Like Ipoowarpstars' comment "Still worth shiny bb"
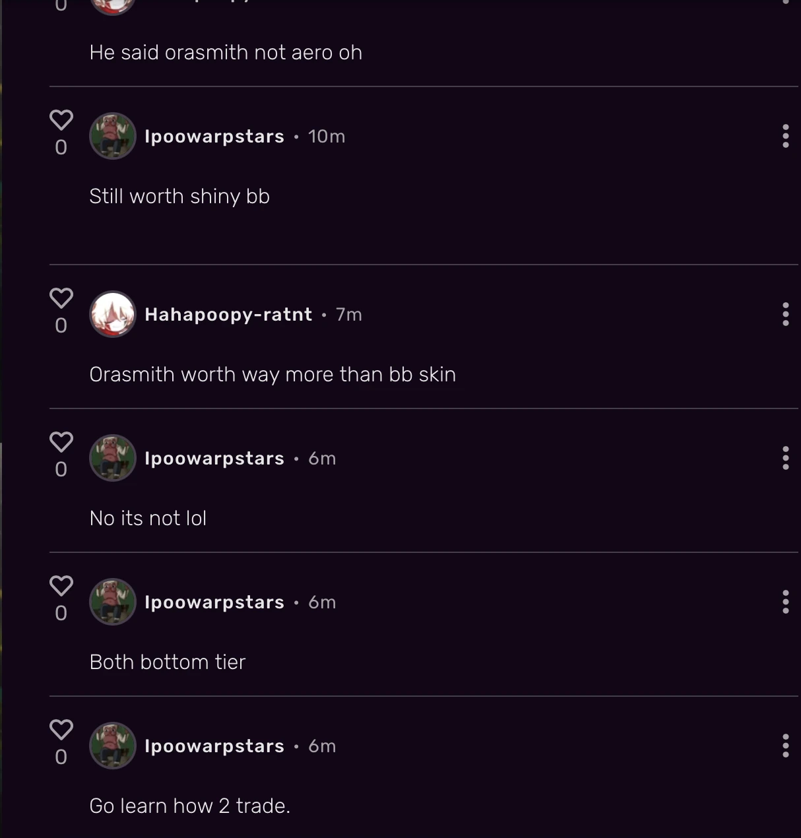 point(61,119)
